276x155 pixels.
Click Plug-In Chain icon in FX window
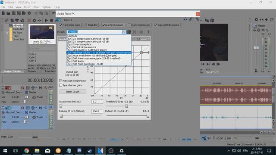185,19
